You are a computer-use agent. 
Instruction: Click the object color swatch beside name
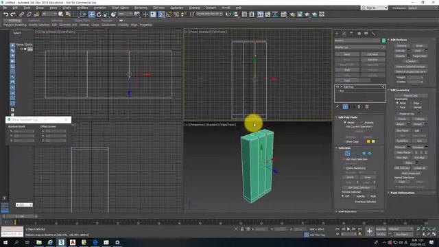coord(383,40)
